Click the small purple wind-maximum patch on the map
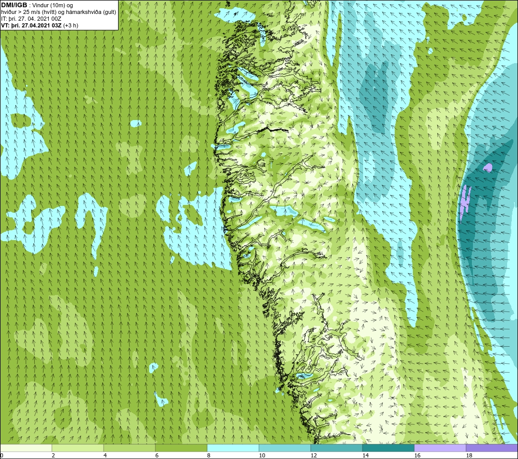518x459 pixels. [487, 168]
